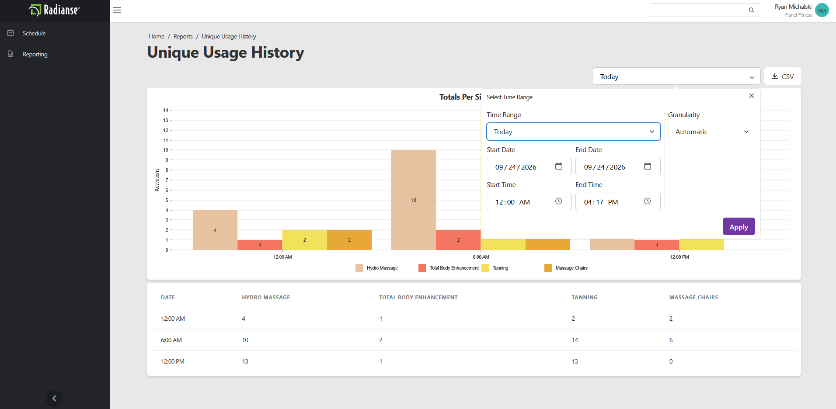Click the Radianse logo
The height and width of the screenshot is (409, 836).
(54, 10)
